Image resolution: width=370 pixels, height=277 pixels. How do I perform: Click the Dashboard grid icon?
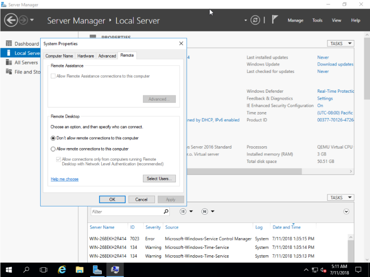pyautogui.click(x=9, y=43)
